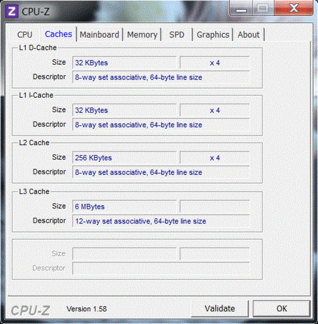Click the L1 I-Cache descriptor field

(x=161, y=125)
